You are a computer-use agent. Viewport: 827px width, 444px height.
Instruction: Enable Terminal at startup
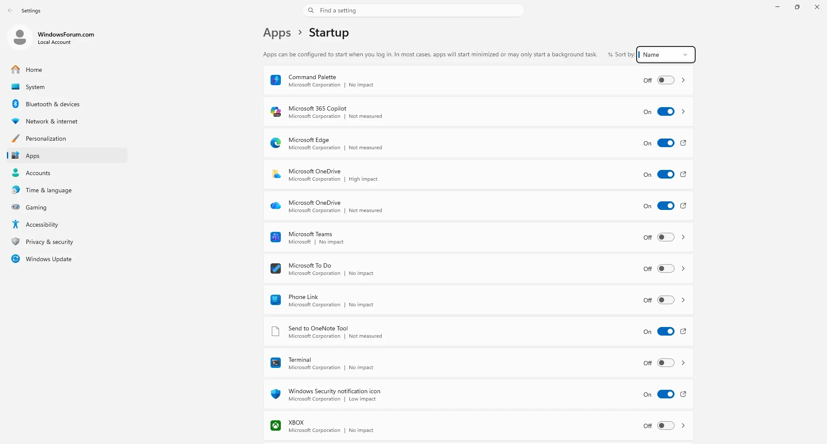[x=666, y=363]
